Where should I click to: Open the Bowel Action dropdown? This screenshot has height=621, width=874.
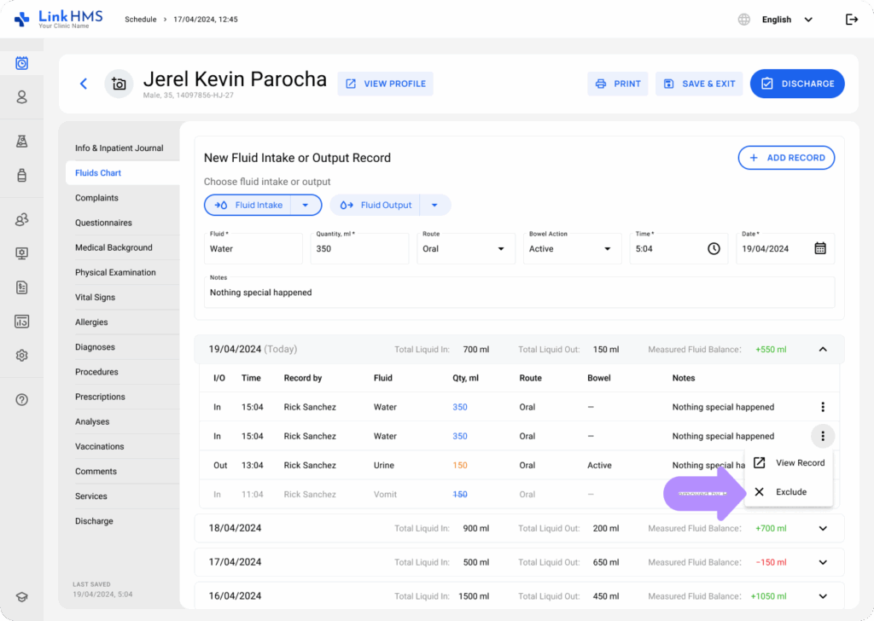571,248
